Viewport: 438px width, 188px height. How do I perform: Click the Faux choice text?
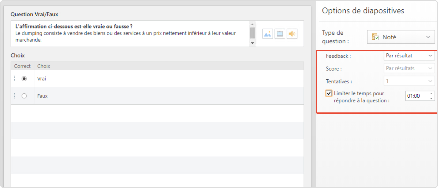tap(42, 96)
